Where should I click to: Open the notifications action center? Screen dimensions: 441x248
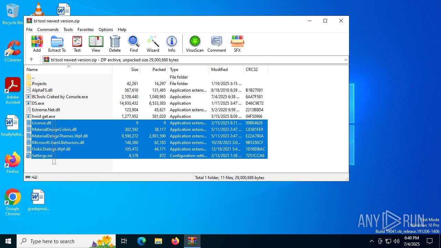pos(430,241)
